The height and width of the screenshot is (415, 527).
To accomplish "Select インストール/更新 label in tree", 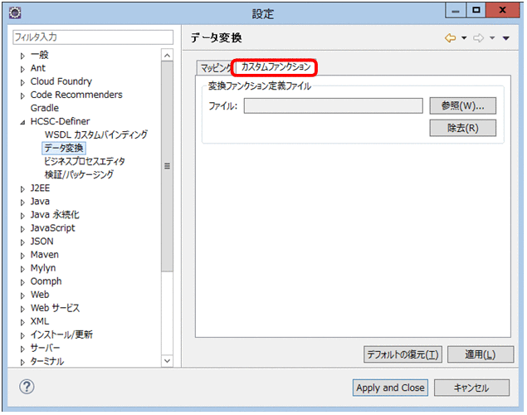I will [x=61, y=334].
